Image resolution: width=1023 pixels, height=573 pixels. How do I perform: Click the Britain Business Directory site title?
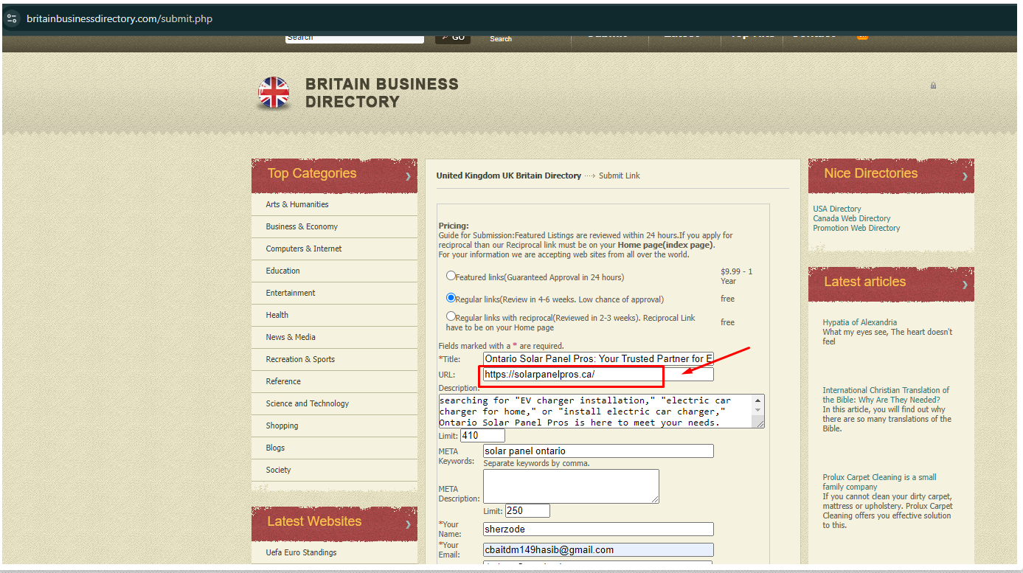click(x=382, y=93)
